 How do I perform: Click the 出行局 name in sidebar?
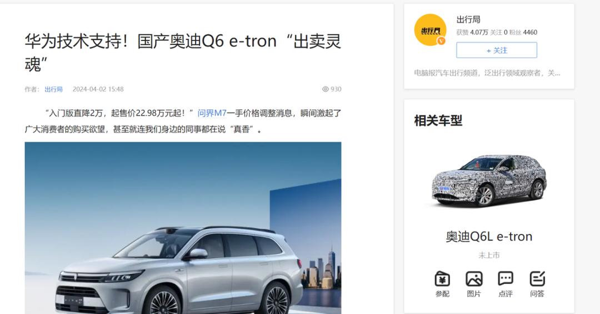pos(468,19)
